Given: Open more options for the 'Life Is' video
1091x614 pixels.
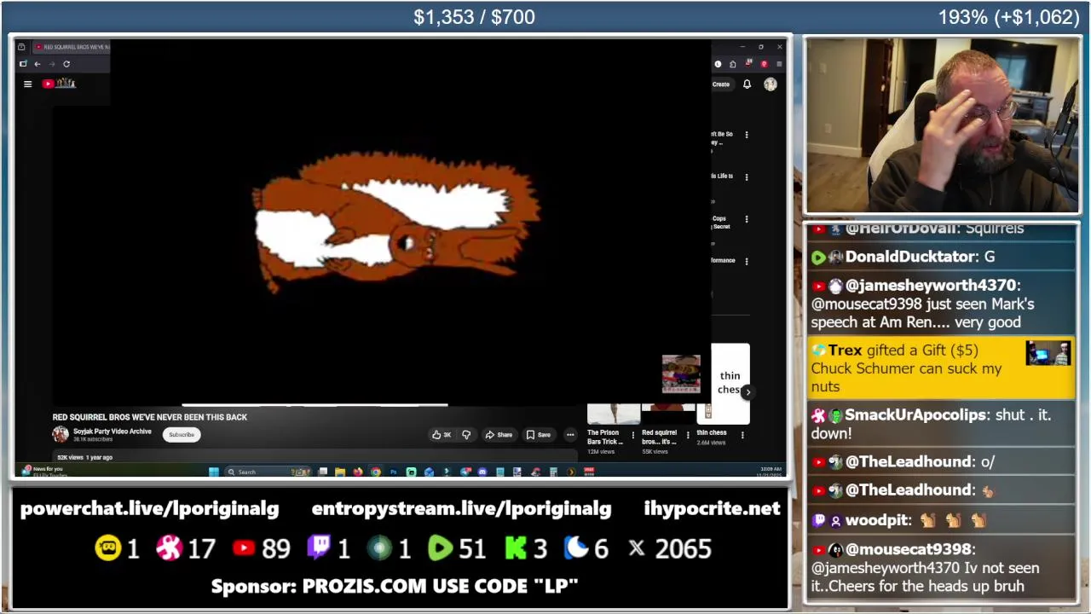Looking at the screenshot, I should [x=747, y=177].
